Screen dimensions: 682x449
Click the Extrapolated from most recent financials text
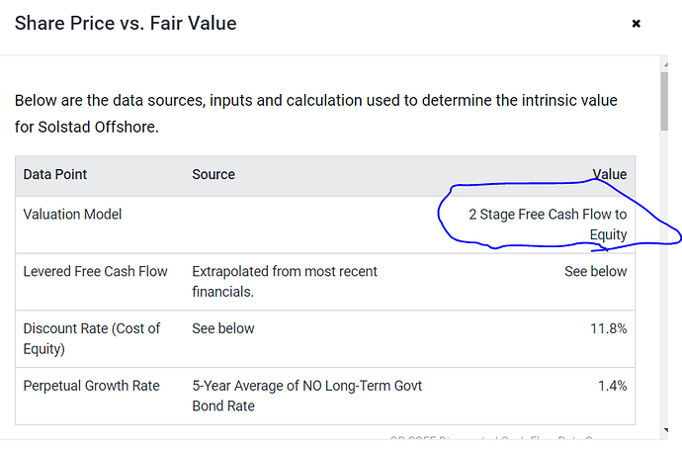285,282
